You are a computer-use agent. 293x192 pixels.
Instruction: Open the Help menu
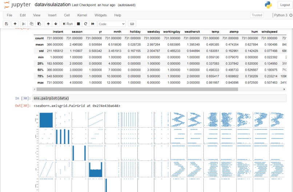coord(118,15)
